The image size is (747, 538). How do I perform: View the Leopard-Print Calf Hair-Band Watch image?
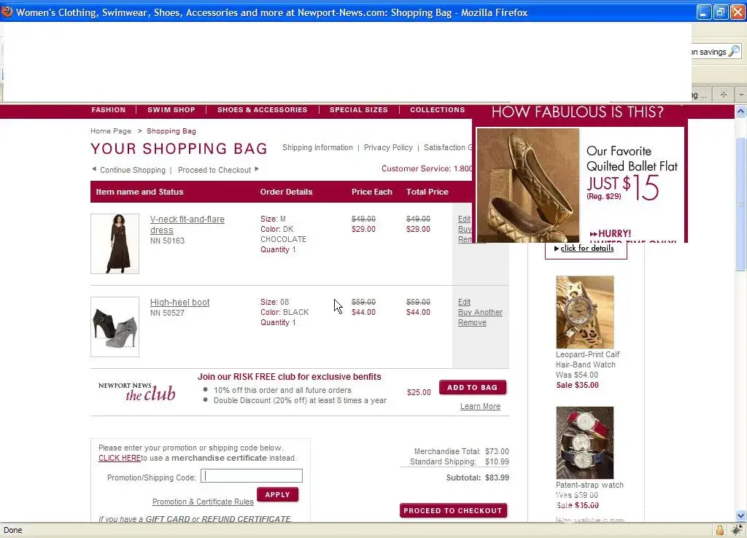[584, 312]
